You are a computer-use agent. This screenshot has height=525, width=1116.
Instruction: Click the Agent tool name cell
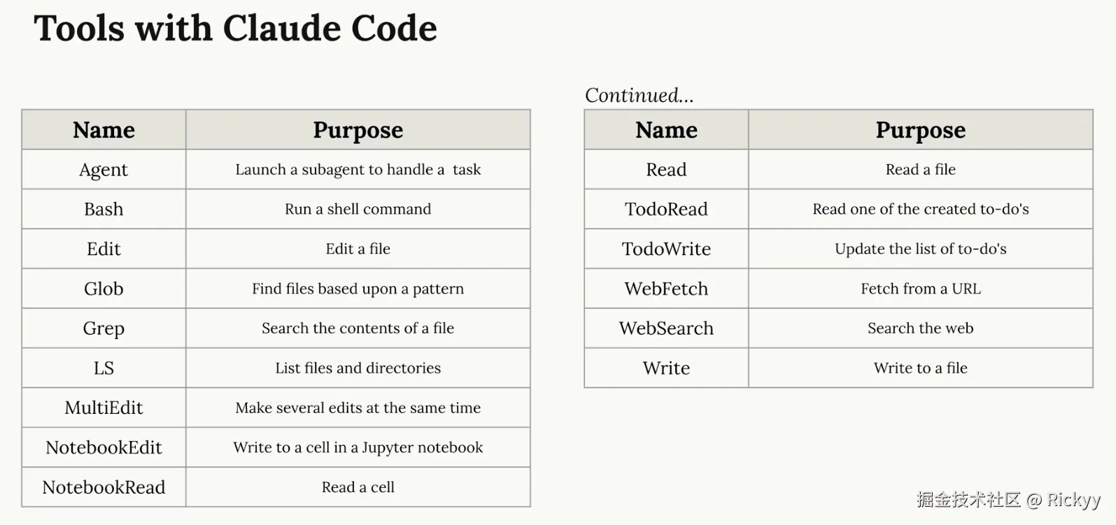click(104, 170)
